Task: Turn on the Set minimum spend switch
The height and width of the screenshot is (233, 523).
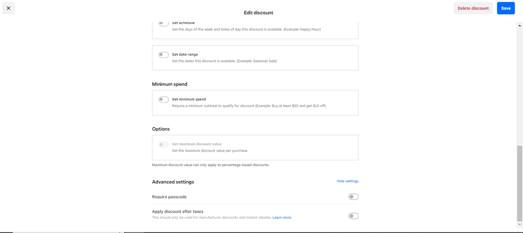Action: tap(164, 99)
